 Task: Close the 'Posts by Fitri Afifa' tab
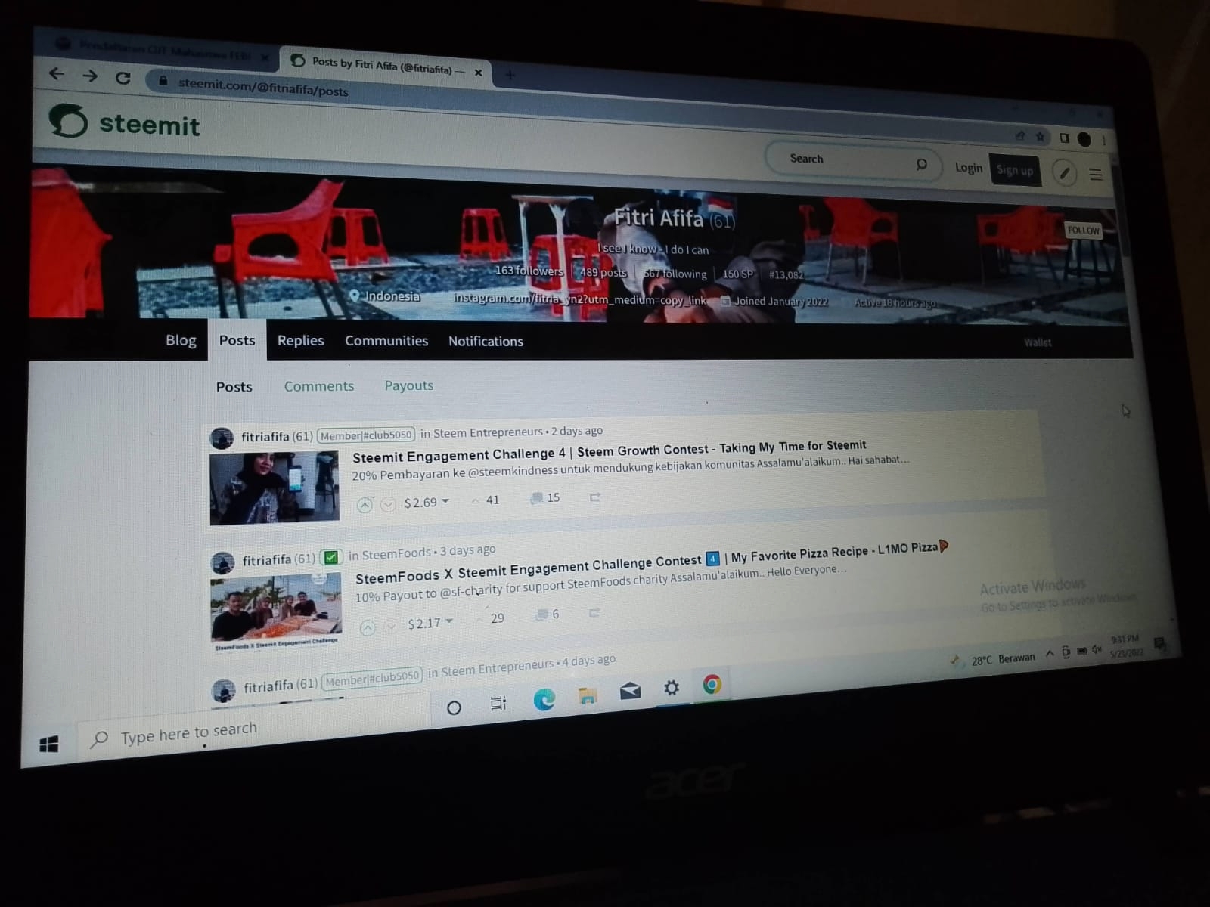pyautogui.click(x=478, y=73)
